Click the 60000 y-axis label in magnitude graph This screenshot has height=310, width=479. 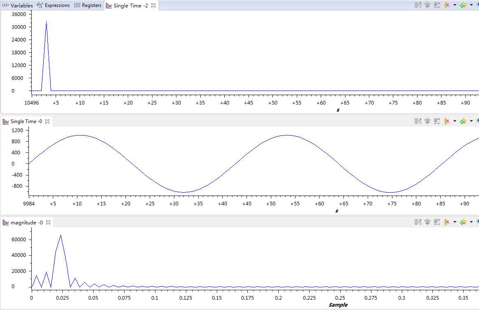pos(19,240)
